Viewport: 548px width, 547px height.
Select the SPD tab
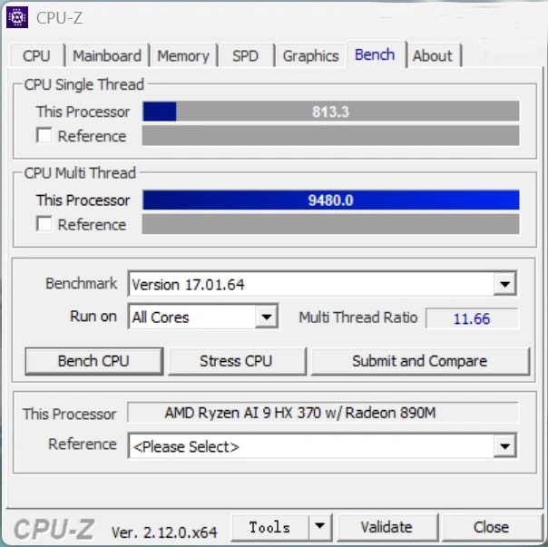tap(245, 56)
